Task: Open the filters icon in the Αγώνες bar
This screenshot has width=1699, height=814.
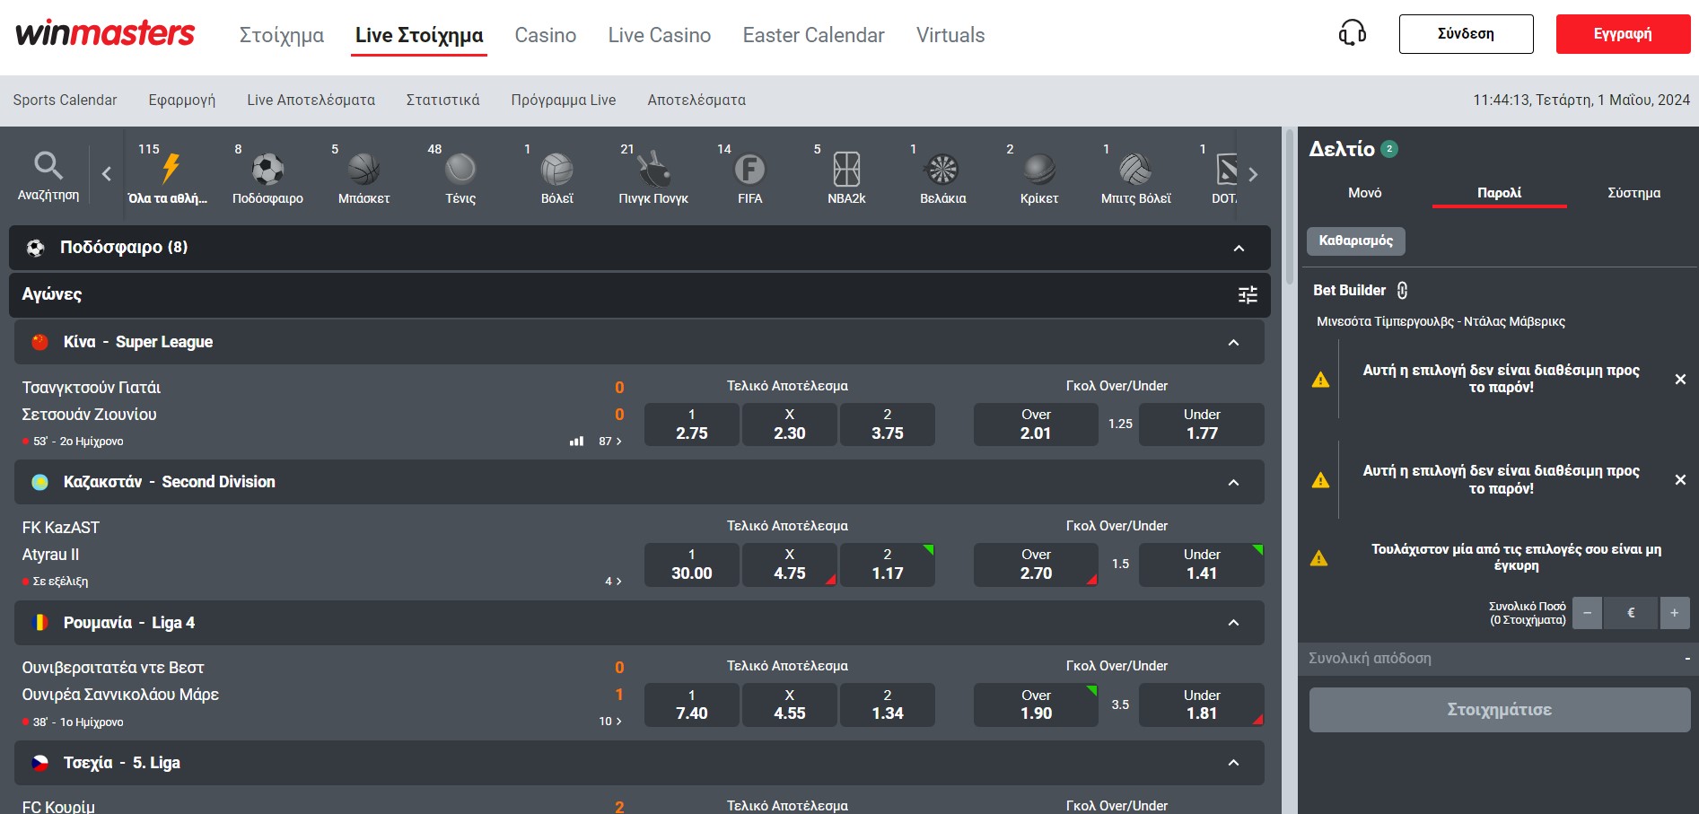Action: 1247,294
